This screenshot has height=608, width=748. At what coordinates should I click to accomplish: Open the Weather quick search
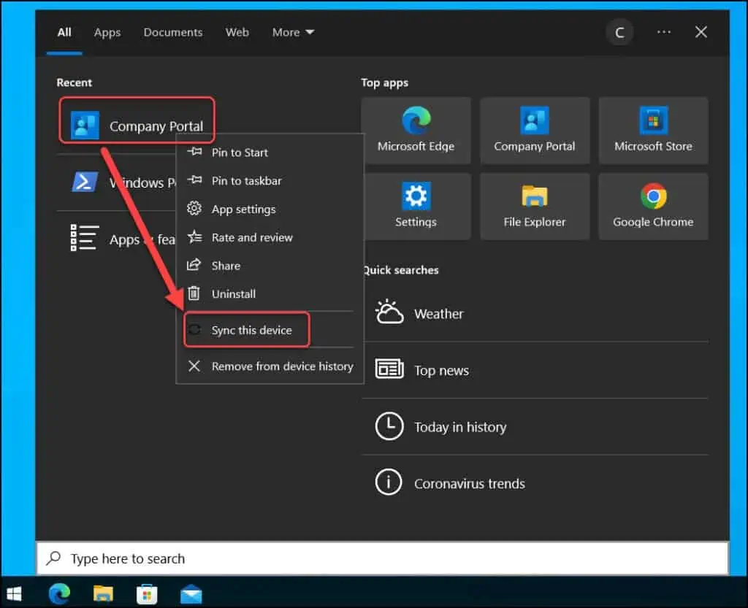(535, 314)
